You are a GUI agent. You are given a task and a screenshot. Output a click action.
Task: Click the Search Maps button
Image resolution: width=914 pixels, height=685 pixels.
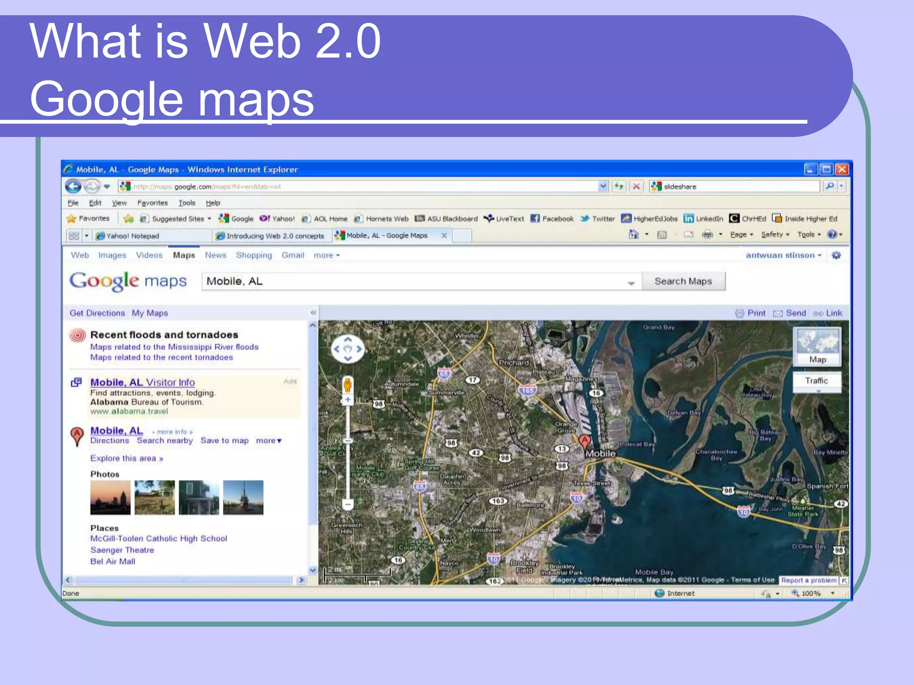click(683, 281)
